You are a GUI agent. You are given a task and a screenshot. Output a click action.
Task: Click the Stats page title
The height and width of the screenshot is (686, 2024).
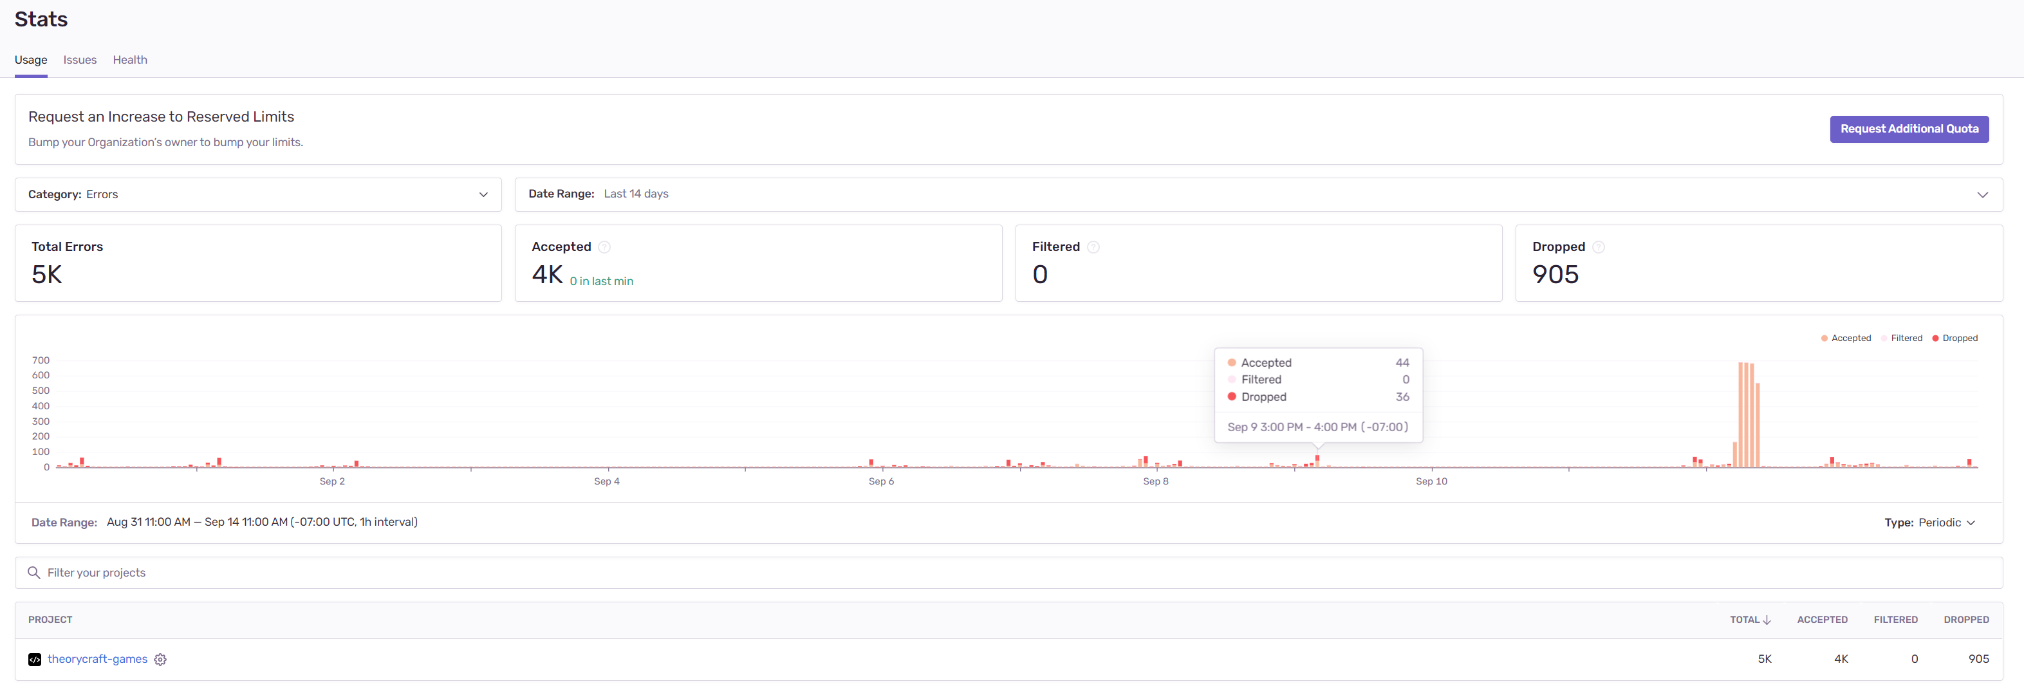point(41,19)
